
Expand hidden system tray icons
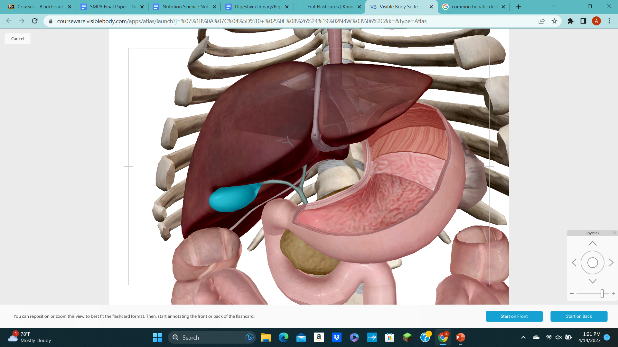523,337
